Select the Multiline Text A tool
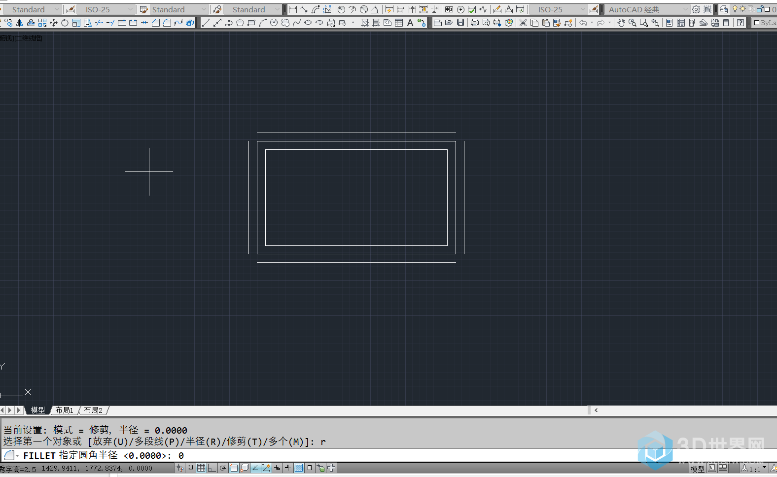777x477 pixels. pyautogui.click(x=410, y=23)
